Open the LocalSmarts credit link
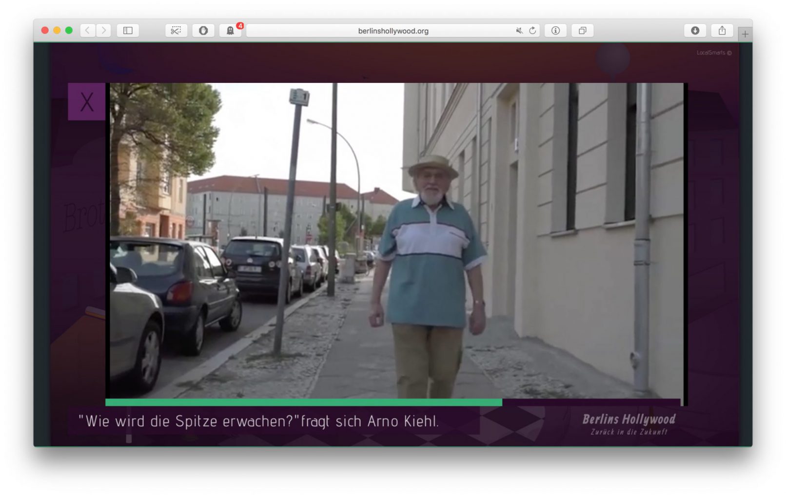 pyautogui.click(x=713, y=53)
